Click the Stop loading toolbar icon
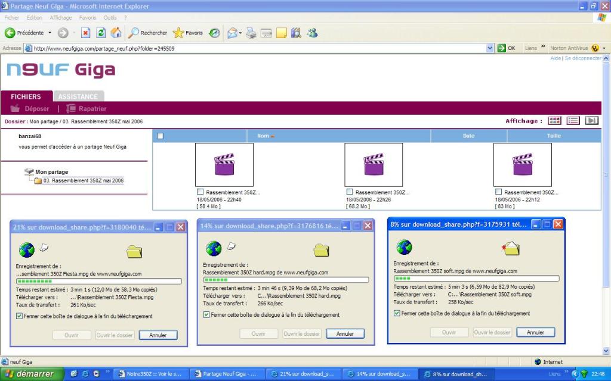Screen dimensions: 611x381 [x=85, y=33]
